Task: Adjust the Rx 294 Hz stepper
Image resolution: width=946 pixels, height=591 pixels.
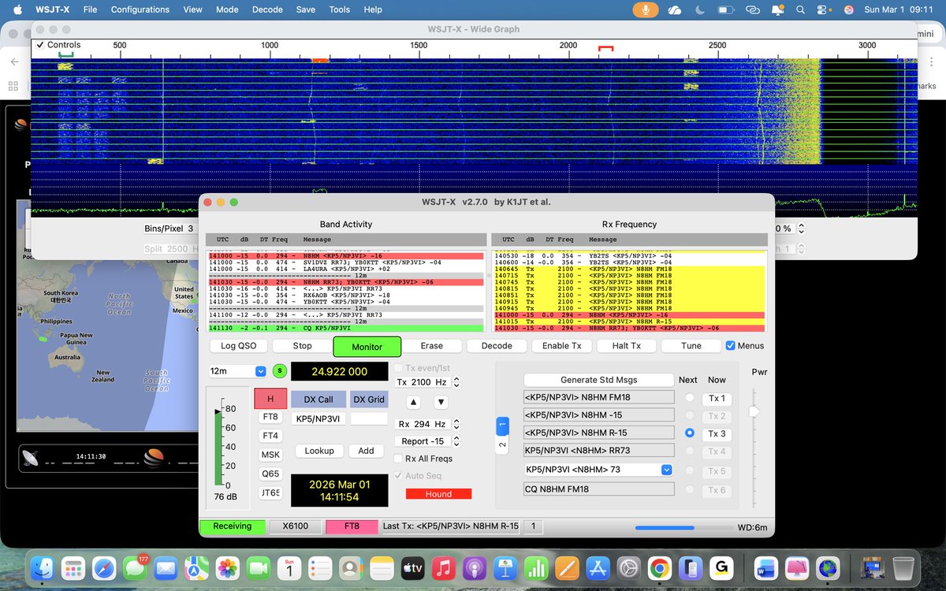Action: click(456, 424)
